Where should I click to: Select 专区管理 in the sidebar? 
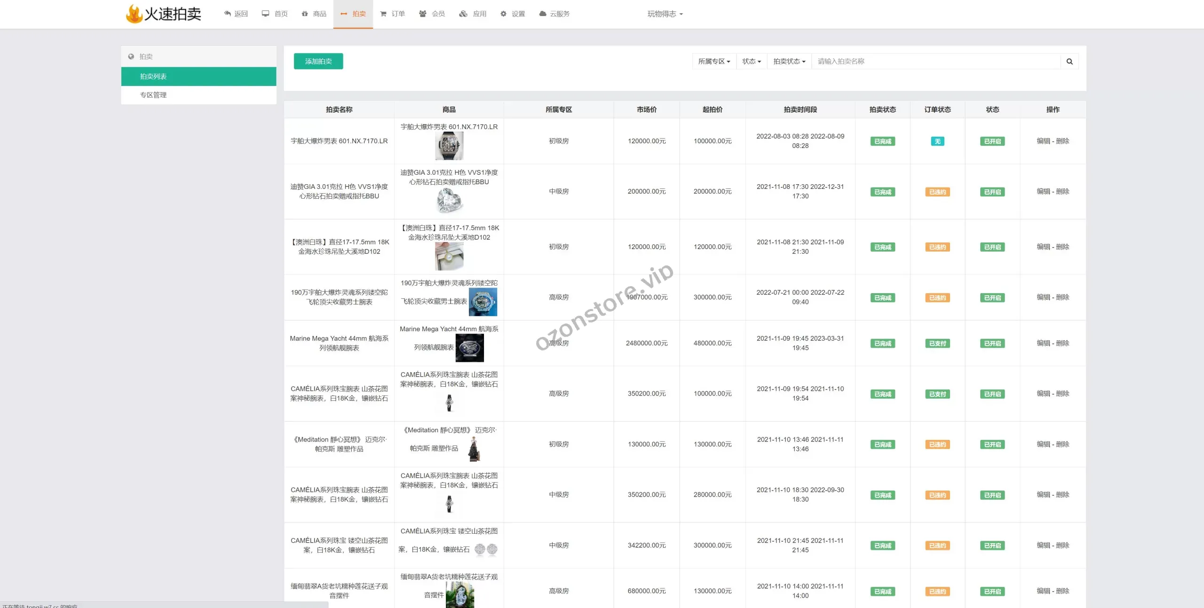153,95
